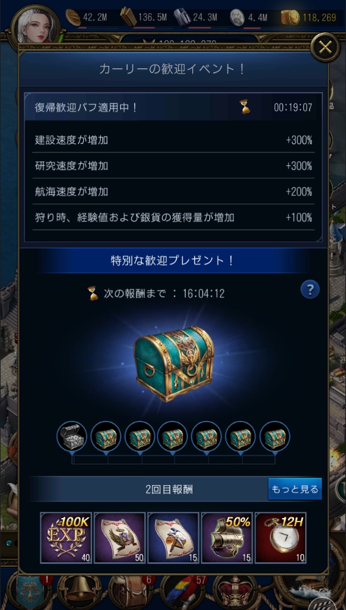Tap the silver coin resource icon
Image resolution: width=346 pixels, height=610 pixels.
click(237, 18)
